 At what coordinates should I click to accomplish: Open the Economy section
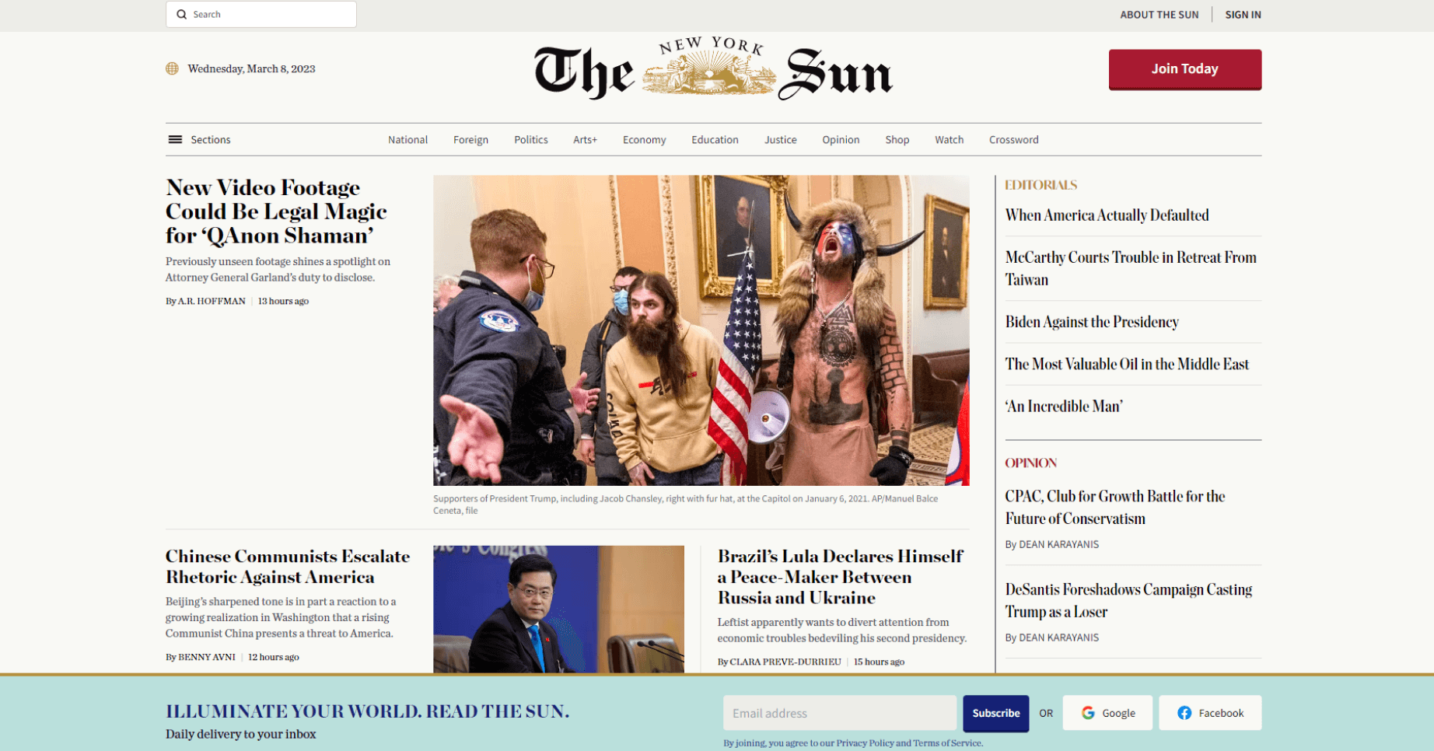(644, 140)
